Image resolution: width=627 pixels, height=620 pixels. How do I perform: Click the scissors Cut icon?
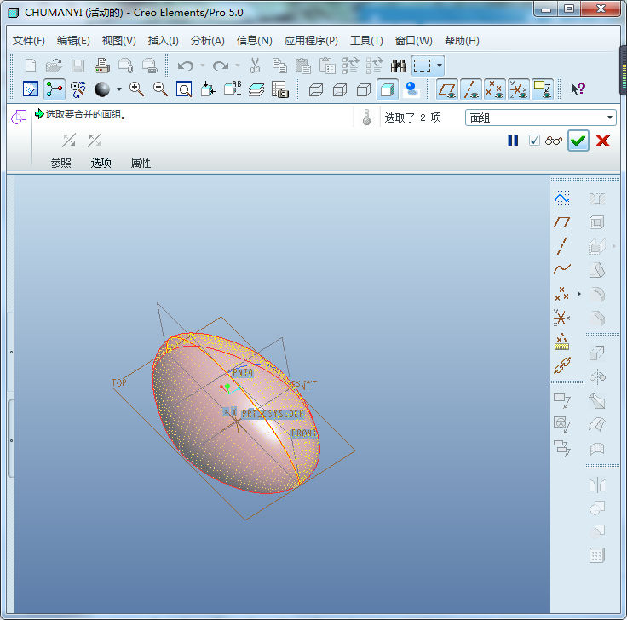click(x=255, y=66)
